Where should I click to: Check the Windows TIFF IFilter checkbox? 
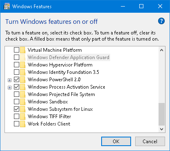coord(16,117)
